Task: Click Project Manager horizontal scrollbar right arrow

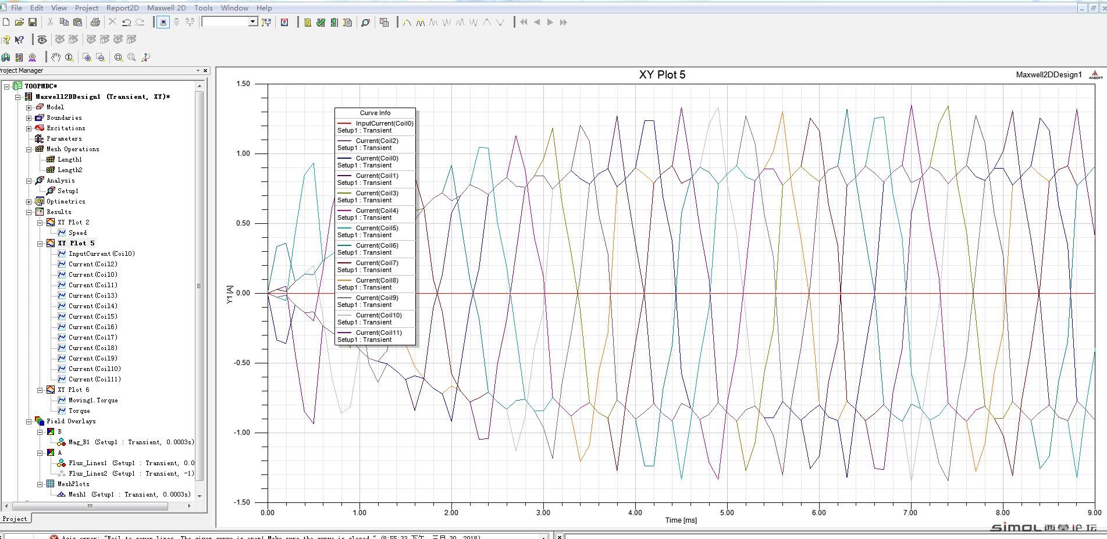Action: point(190,506)
